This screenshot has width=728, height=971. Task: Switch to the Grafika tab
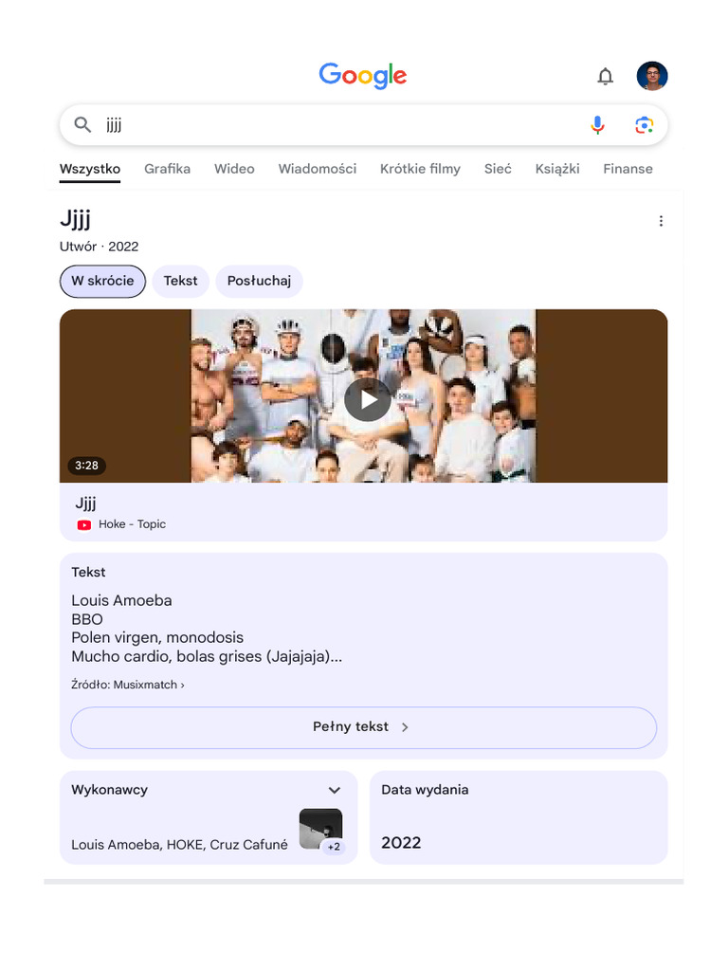[x=167, y=169]
